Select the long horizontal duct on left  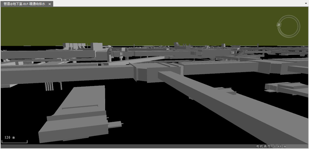point(66,73)
